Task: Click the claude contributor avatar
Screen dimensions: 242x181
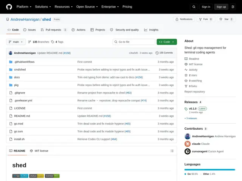Action: tap(188, 144)
